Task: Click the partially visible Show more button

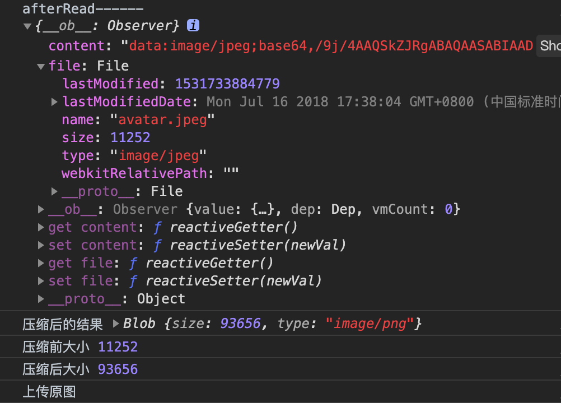Action: (549, 46)
